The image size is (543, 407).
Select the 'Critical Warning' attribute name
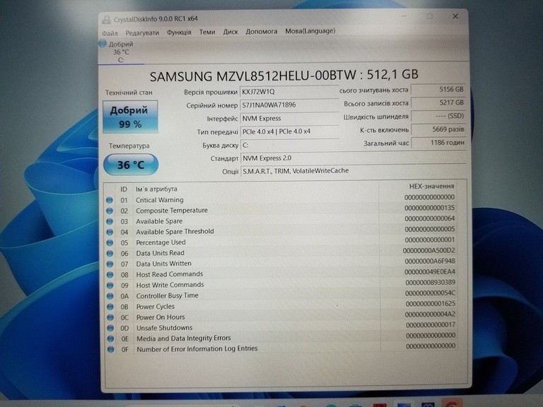point(160,200)
